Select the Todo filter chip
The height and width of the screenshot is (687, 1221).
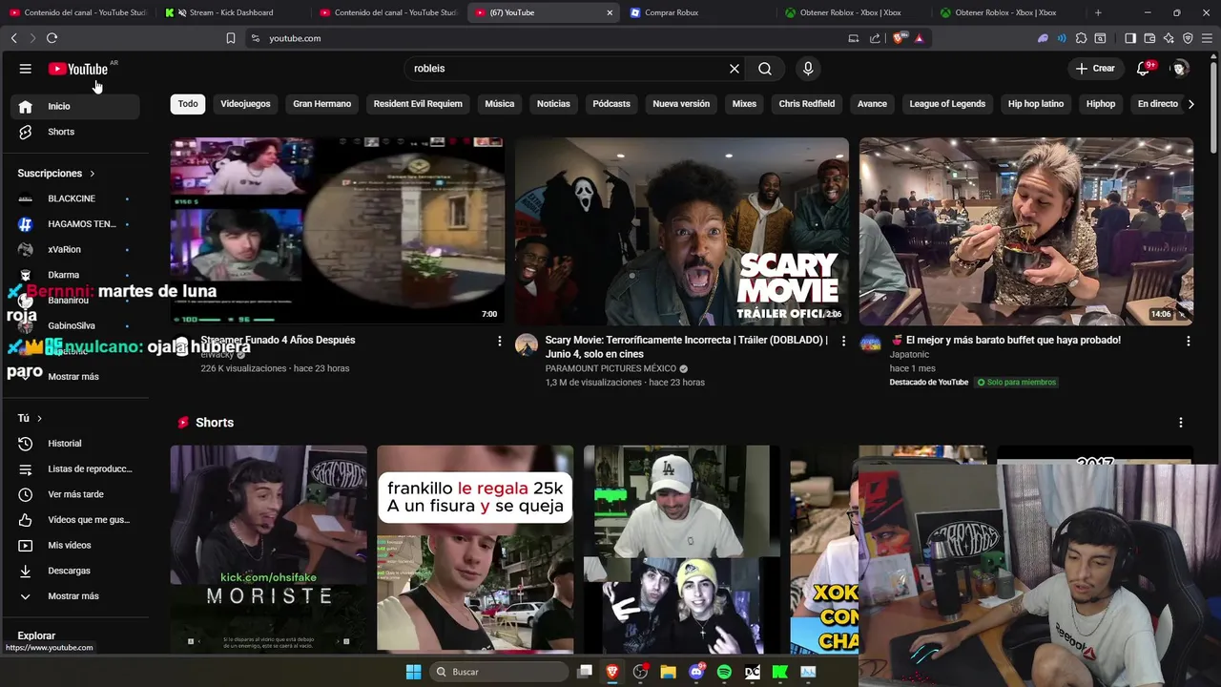pyautogui.click(x=188, y=104)
